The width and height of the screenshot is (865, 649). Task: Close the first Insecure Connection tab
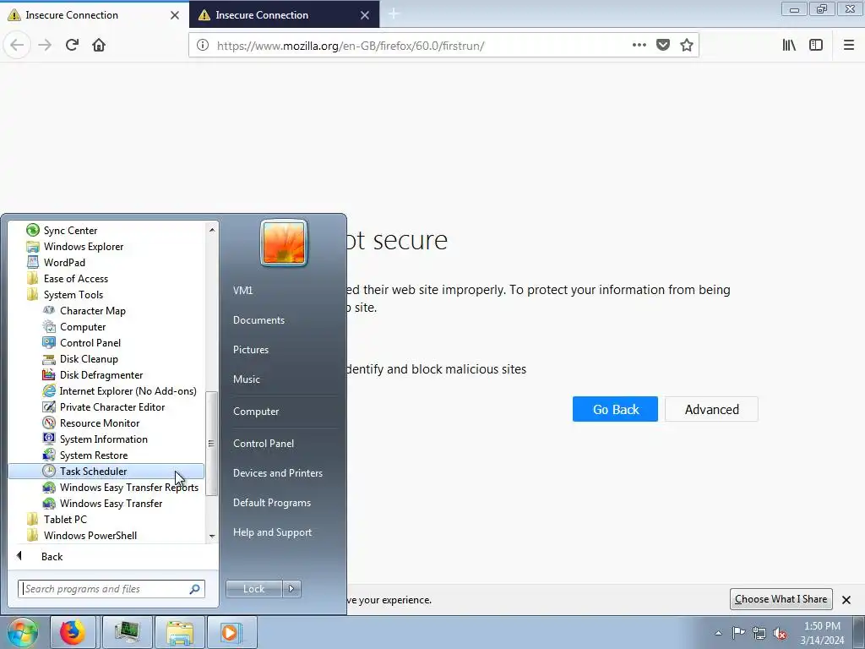point(175,15)
